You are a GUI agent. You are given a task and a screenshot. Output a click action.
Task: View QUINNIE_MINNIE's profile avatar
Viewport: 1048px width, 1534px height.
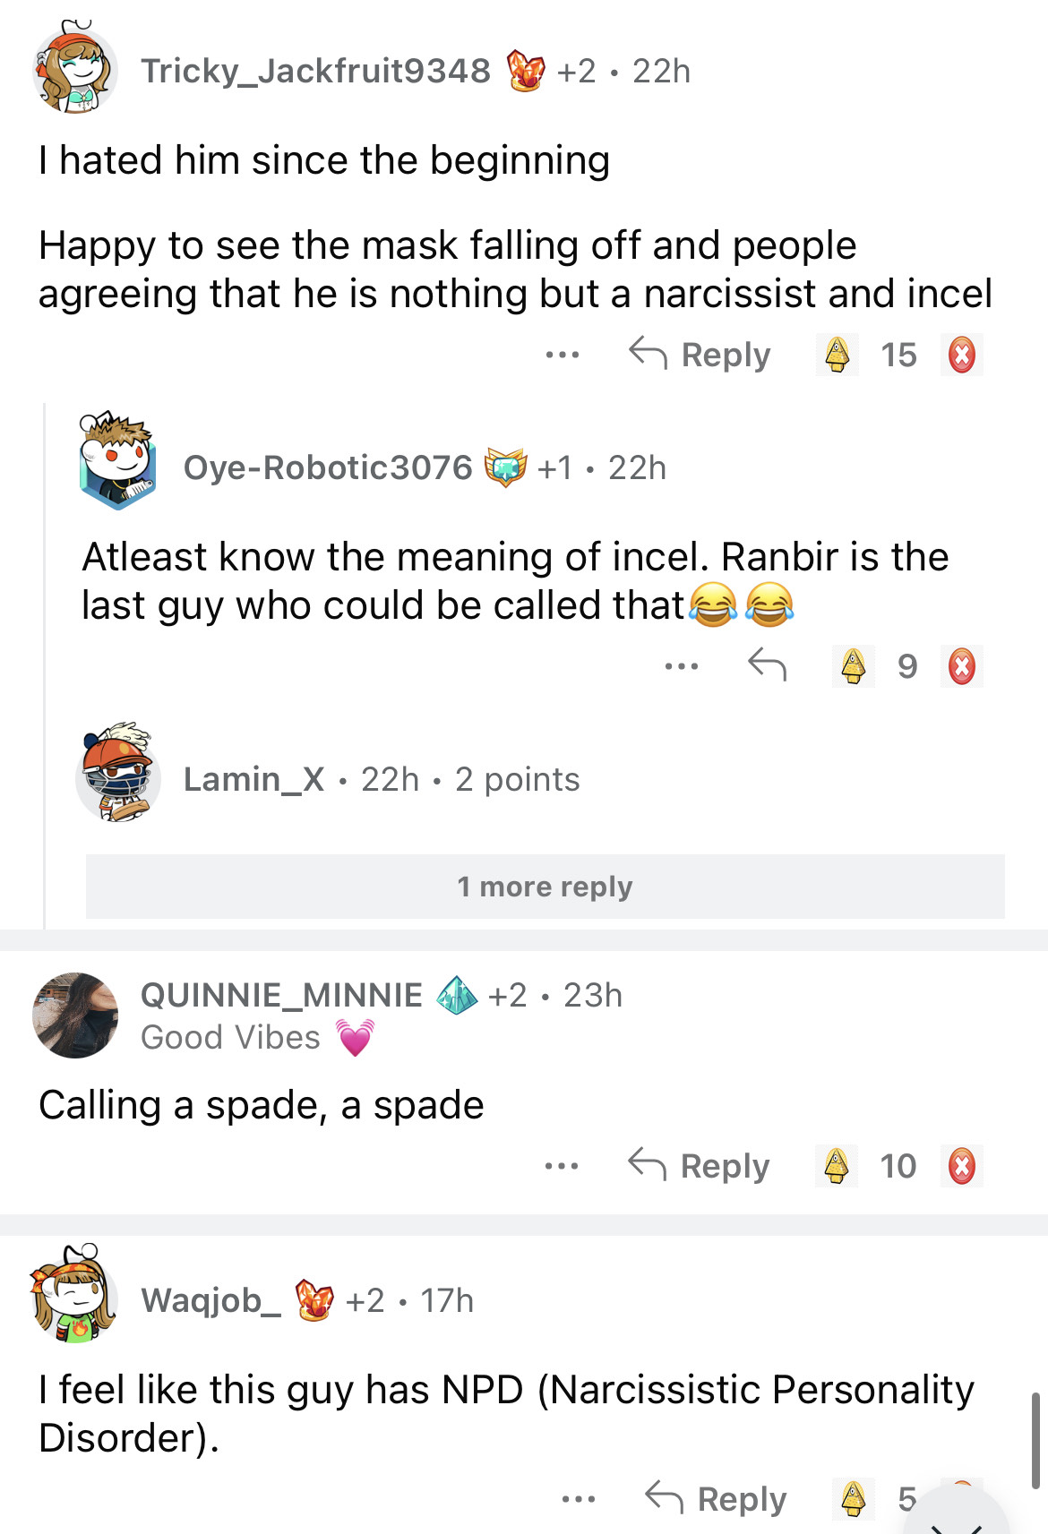tap(75, 1016)
